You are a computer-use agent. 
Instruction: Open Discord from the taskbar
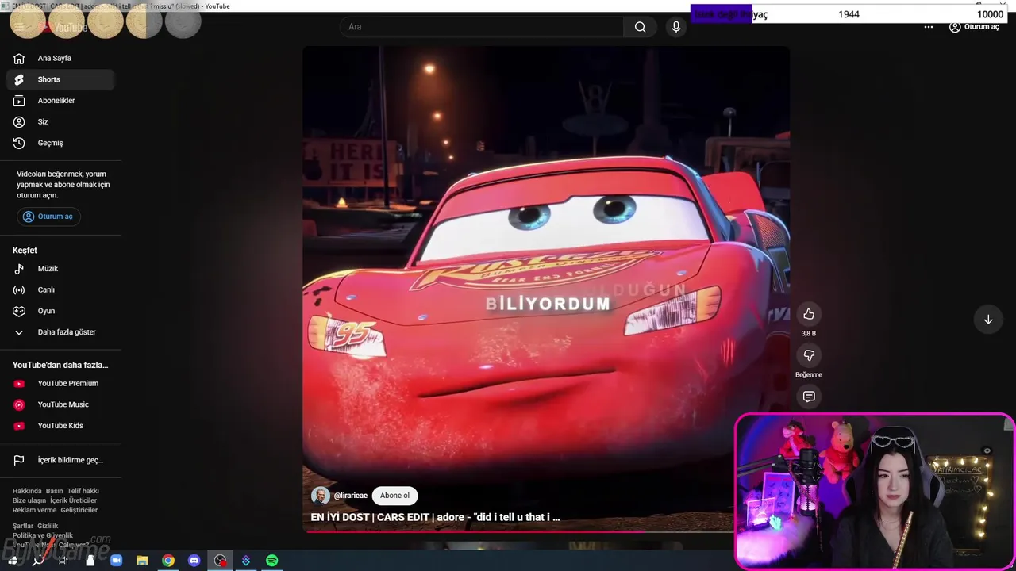pyautogui.click(x=194, y=561)
